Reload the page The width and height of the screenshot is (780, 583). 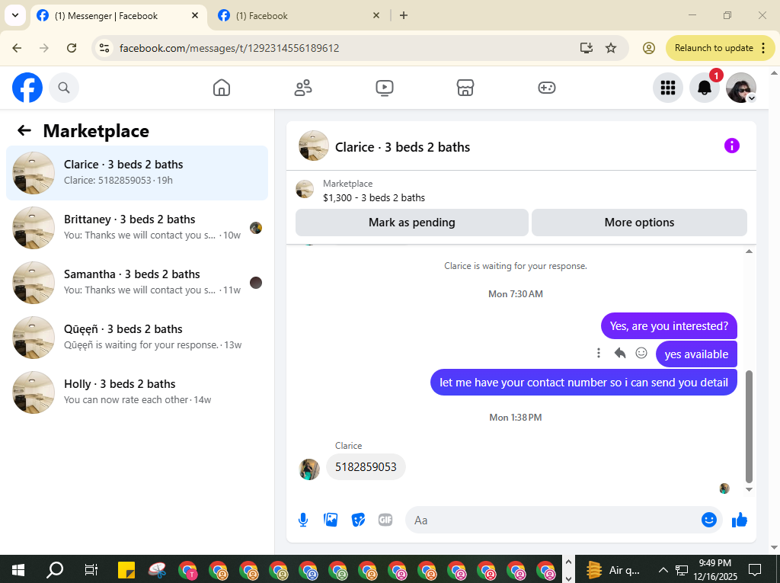pyautogui.click(x=72, y=48)
